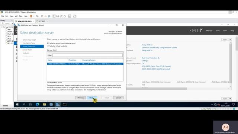Screen dimensions: 238x134
Task: Open the Windows Start menu in guest
Action: (17, 105)
